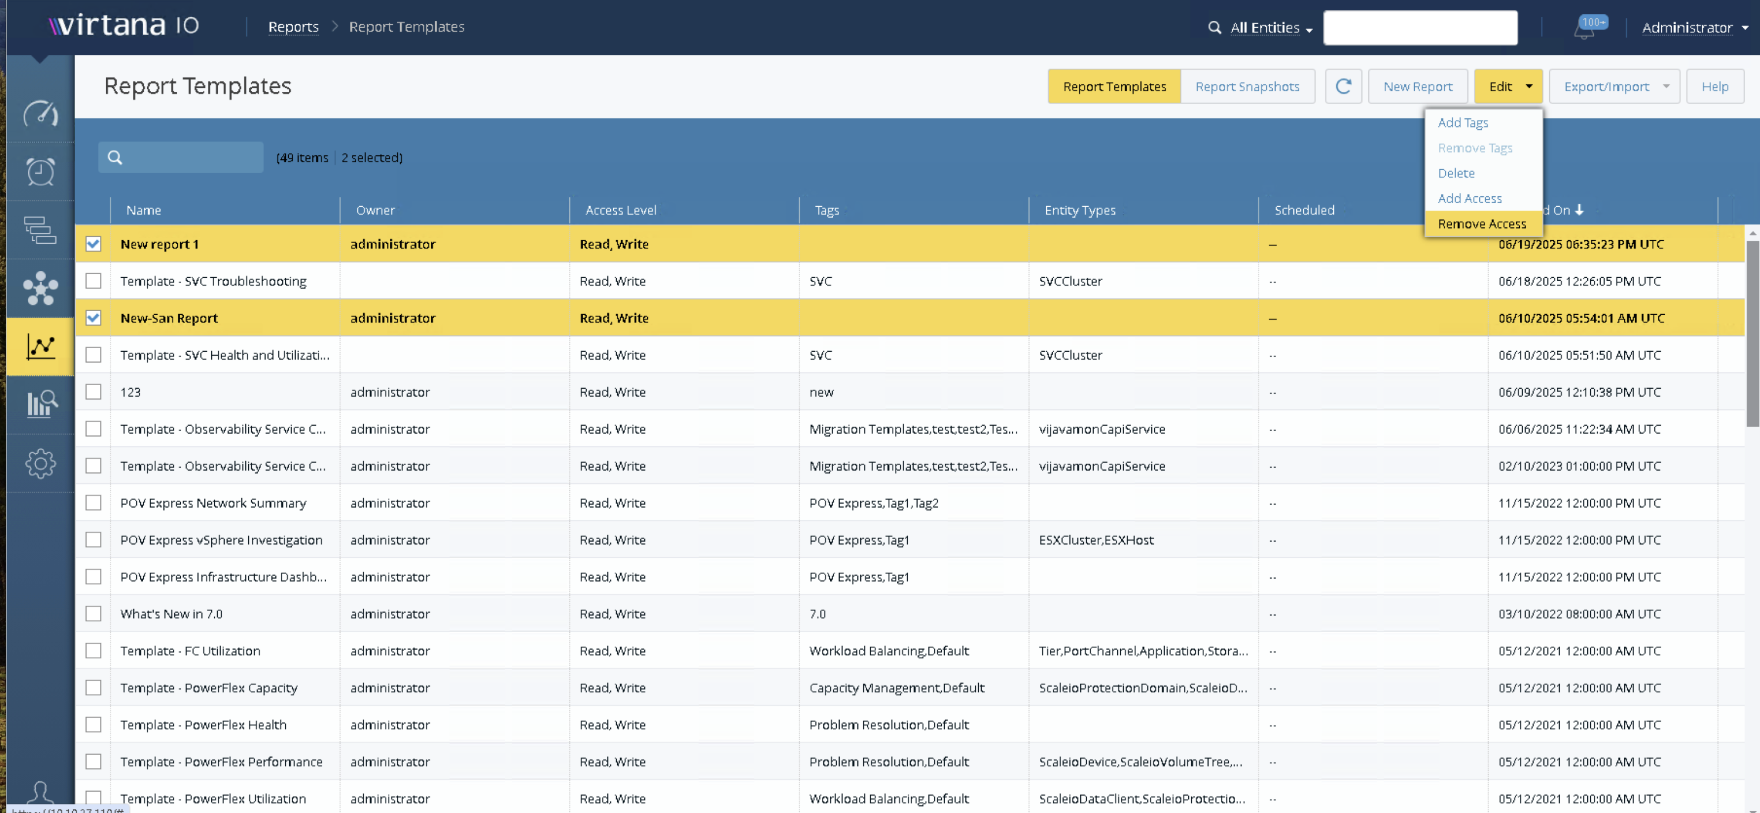Check the 123 report checkbox
The image size is (1760, 813).
(94, 391)
